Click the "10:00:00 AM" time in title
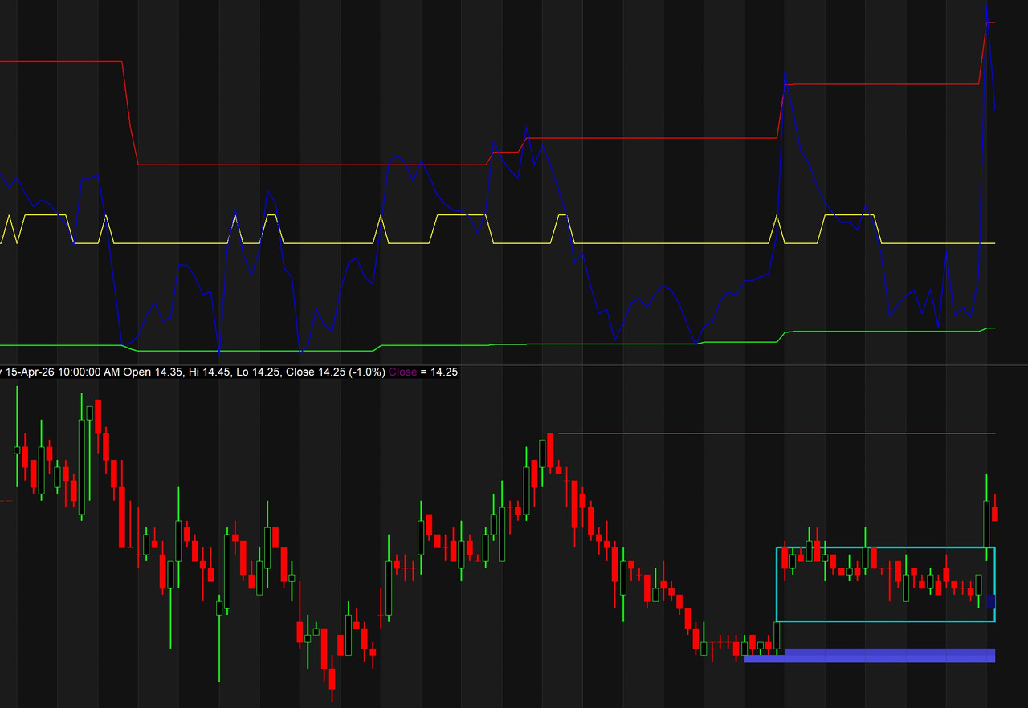This screenshot has width=1028, height=708. [88, 372]
